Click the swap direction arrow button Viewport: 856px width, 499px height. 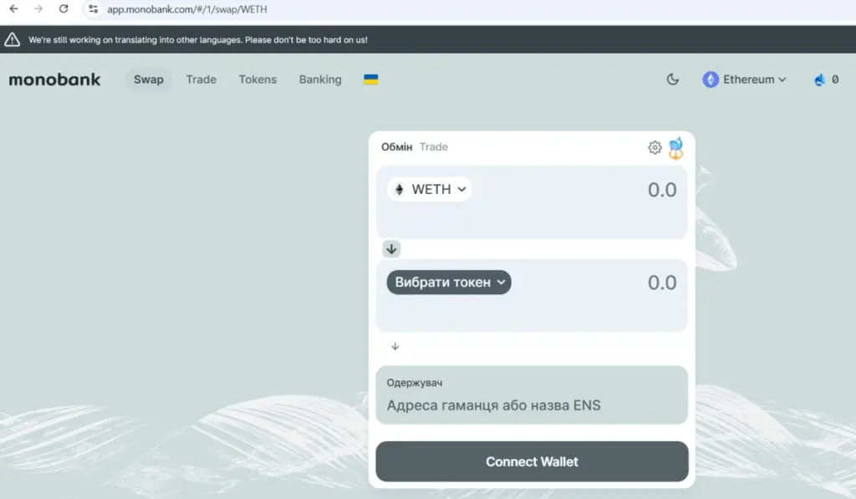tap(392, 249)
